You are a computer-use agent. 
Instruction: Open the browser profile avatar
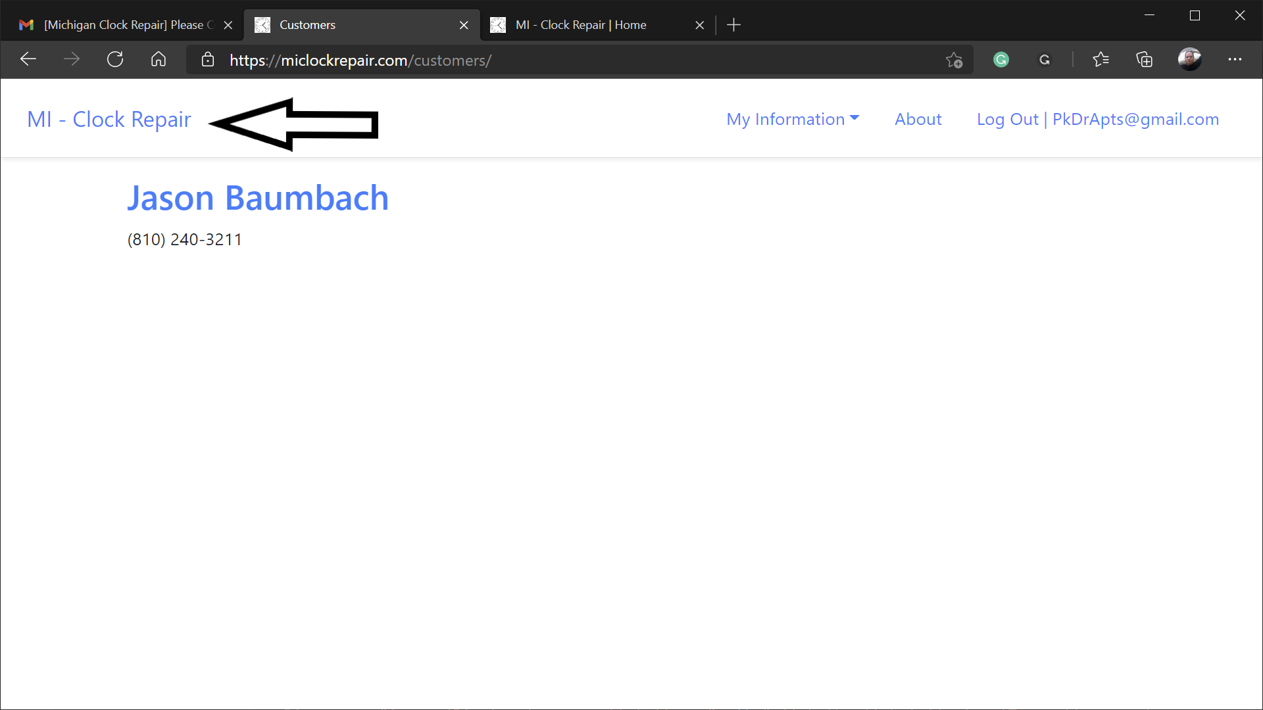coord(1189,60)
